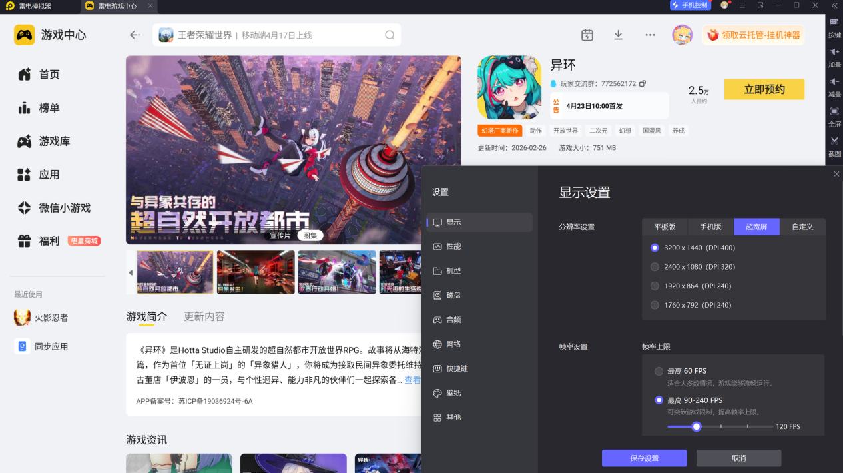Open the three-dot more menu
Screen dimensions: 843x473
651,35
